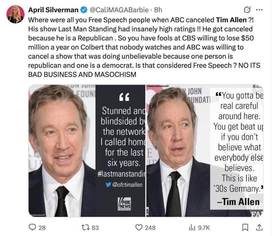The image size is (278, 236).
Task: Open the left Tim Allen quote image
Action: pos(87,151)
